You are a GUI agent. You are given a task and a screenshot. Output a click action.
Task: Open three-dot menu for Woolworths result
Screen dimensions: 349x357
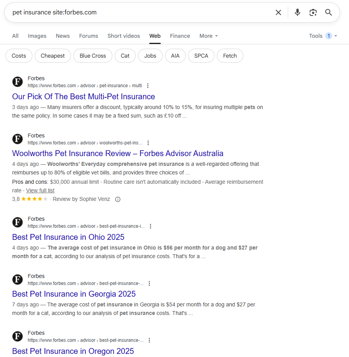(148, 143)
